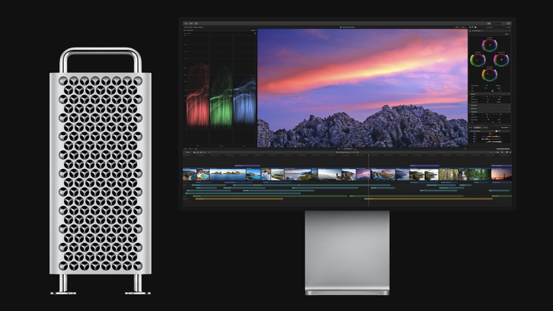This screenshot has height=311, width=553.
Task: Click the right Highlights color wheel
Action: 501,60
